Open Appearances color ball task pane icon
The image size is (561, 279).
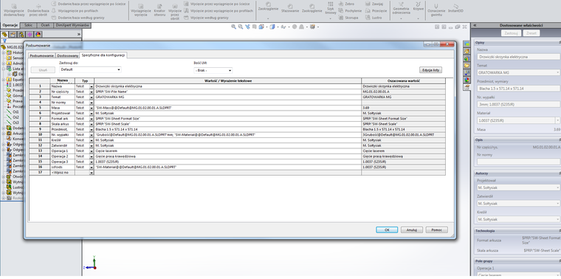467,80
